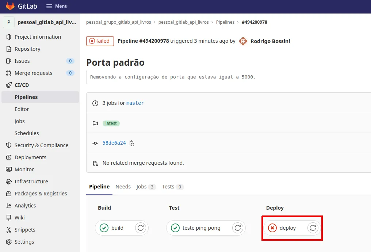Click the Analytics chart icon
This screenshot has width=371, height=252.
pos(9,206)
